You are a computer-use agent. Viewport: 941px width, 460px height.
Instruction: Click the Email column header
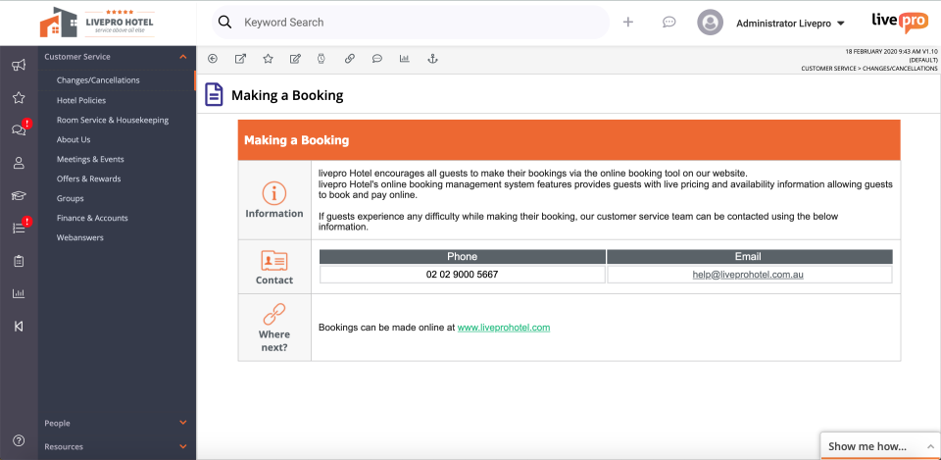(748, 256)
